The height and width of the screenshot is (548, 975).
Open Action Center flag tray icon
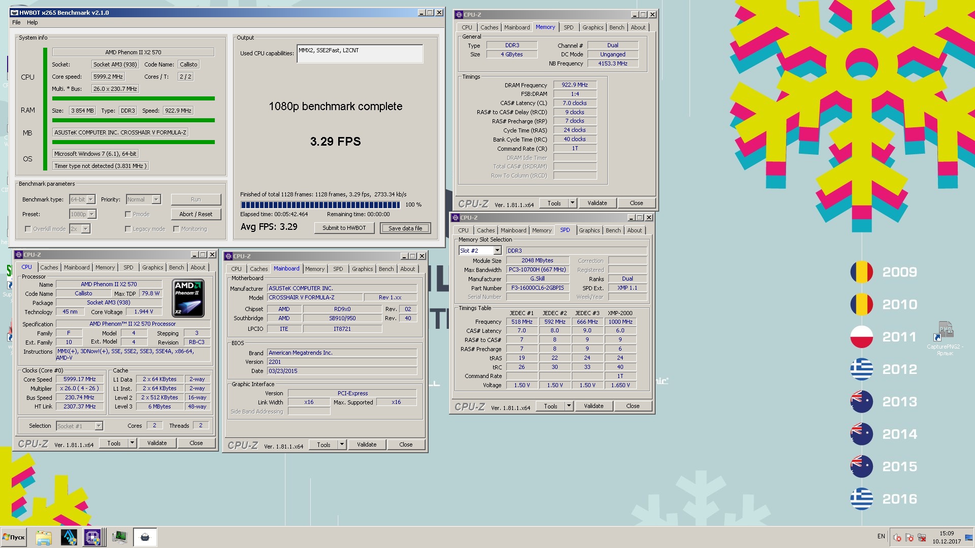pyautogui.click(x=909, y=537)
